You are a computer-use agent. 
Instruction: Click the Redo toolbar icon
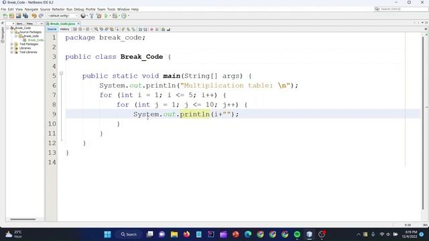tap(41, 16)
